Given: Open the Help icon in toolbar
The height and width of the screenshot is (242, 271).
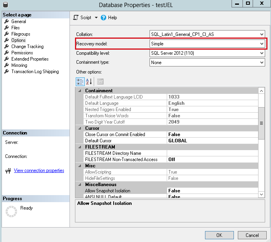Looking at the screenshot, I should click(103, 18).
